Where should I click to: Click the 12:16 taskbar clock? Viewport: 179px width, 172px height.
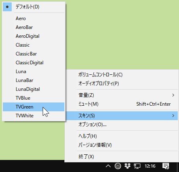click(x=150, y=166)
